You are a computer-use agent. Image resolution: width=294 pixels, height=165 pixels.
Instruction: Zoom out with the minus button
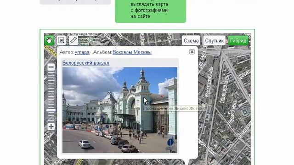(51, 67)
